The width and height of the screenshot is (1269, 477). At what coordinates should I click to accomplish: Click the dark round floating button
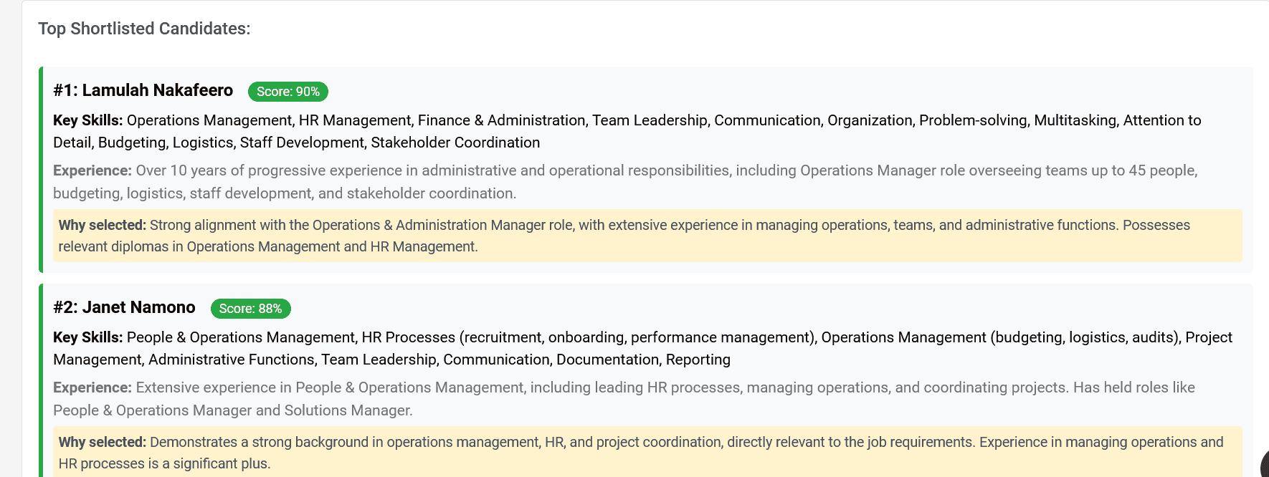coord(1265,463)
